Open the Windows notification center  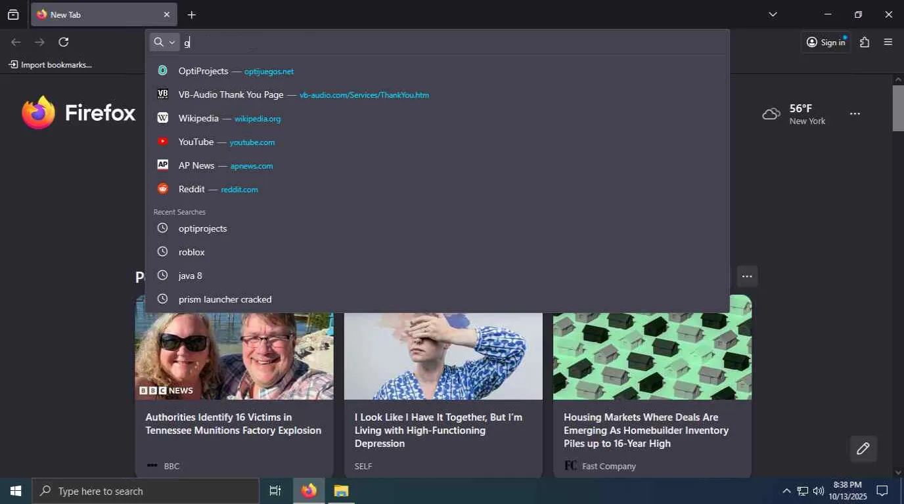point(883,491)
